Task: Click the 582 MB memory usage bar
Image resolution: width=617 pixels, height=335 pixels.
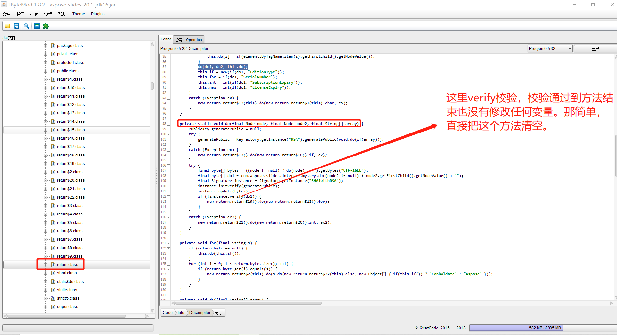Action: [x=516, y=328]
